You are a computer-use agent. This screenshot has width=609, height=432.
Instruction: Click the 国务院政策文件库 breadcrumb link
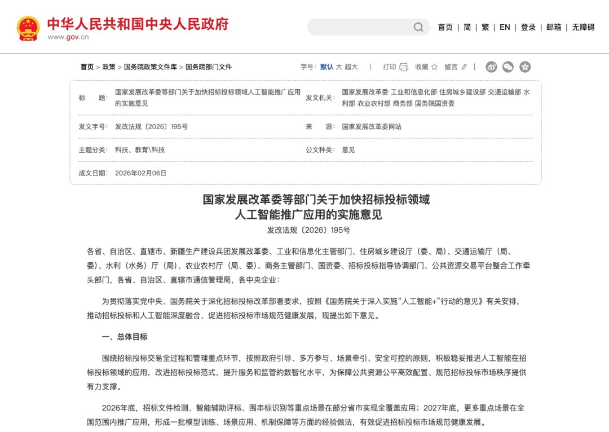(151, 67)
